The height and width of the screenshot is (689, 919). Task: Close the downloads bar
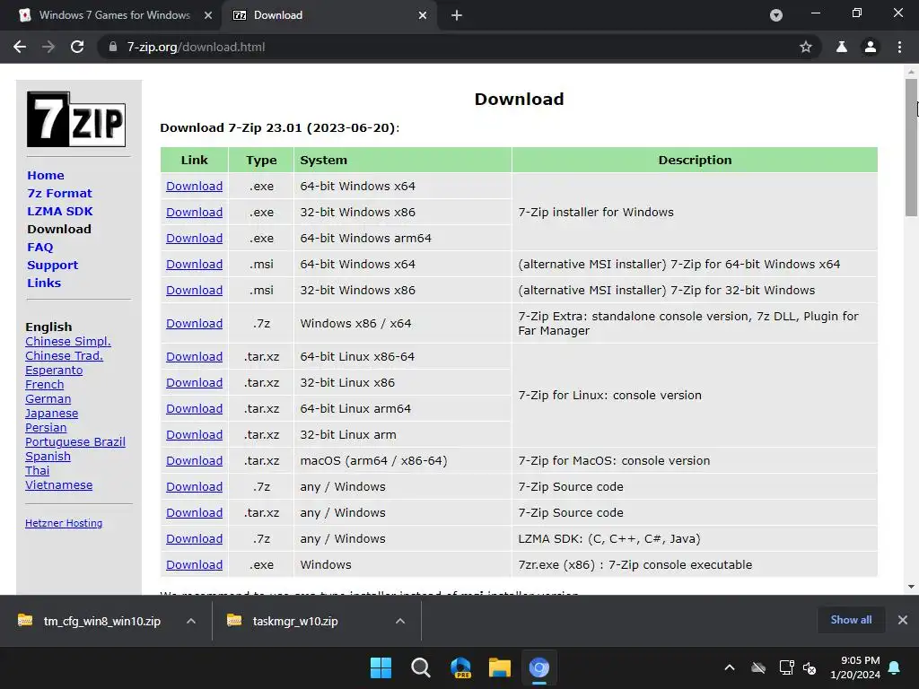click(x=903, y=620)
